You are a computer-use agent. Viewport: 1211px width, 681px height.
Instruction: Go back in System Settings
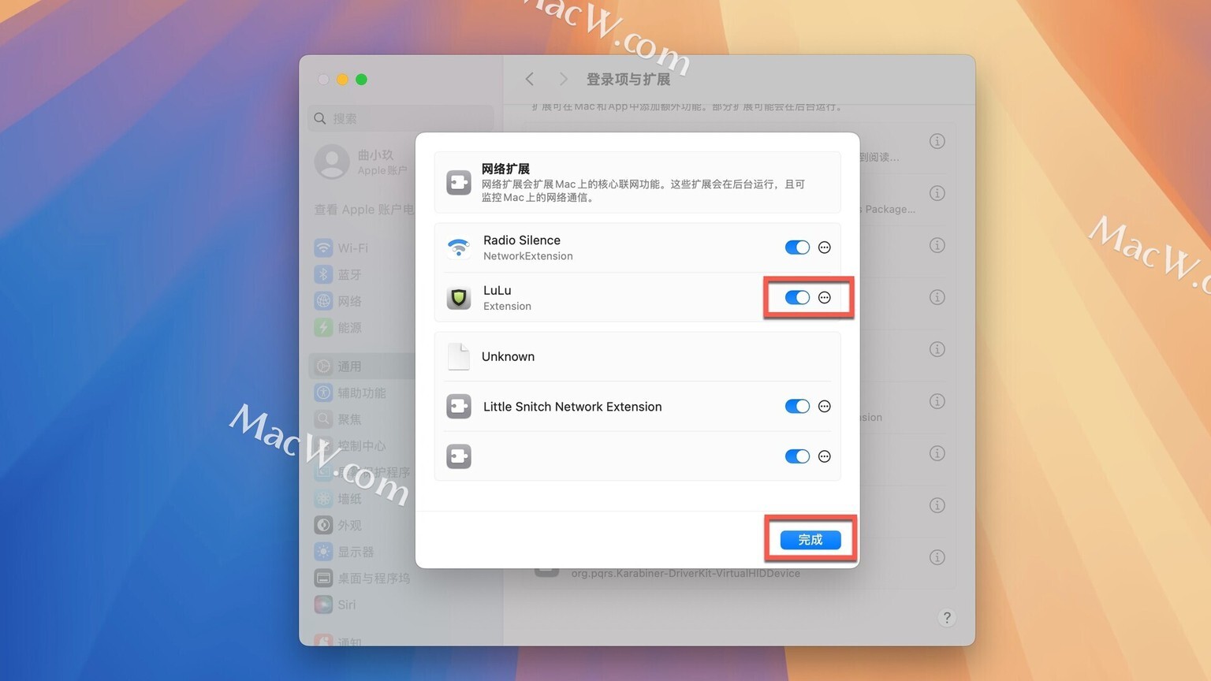[530, 79]
